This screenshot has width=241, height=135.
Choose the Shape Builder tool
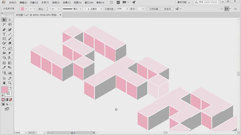click(x=4, y=58)
